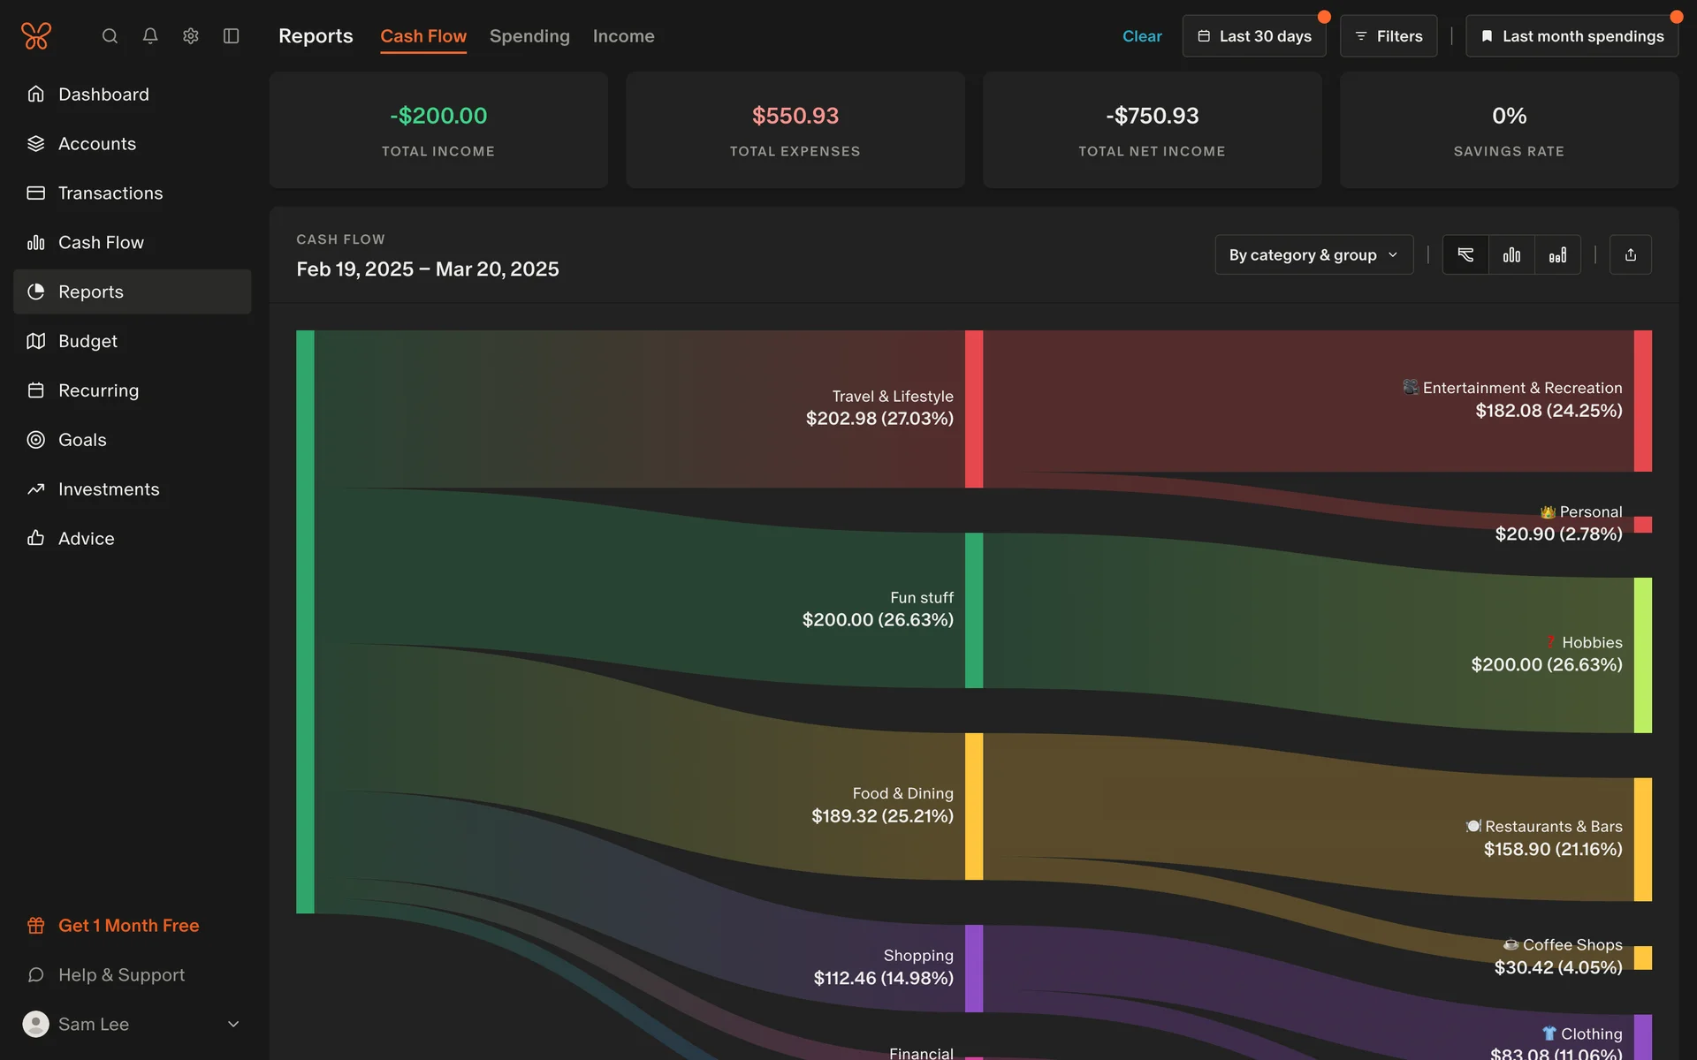Open Goals target icon item

tap(81, 440)
